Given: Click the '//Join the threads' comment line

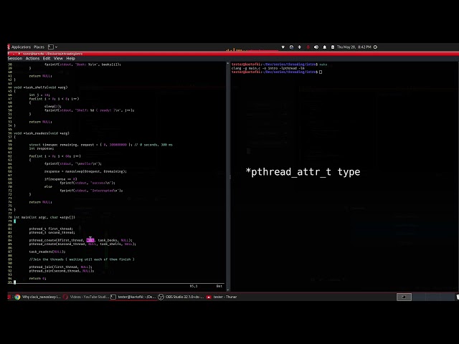Looking at the screenshot, I should 82,259.
